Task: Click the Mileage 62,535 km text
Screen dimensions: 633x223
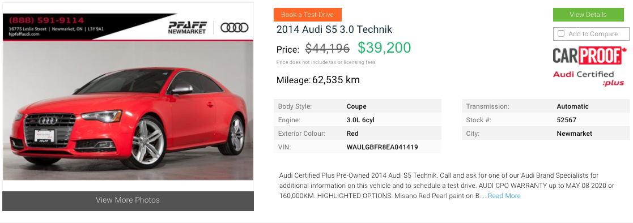Action: (318, 80)
